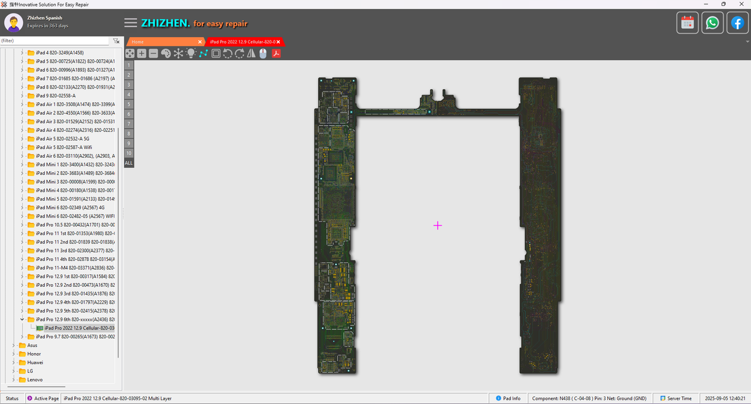Image resolution: width=751 pixels, height=404 pixels.
Task: Click the fit-to-window frame icon
Action: point(216,53)
